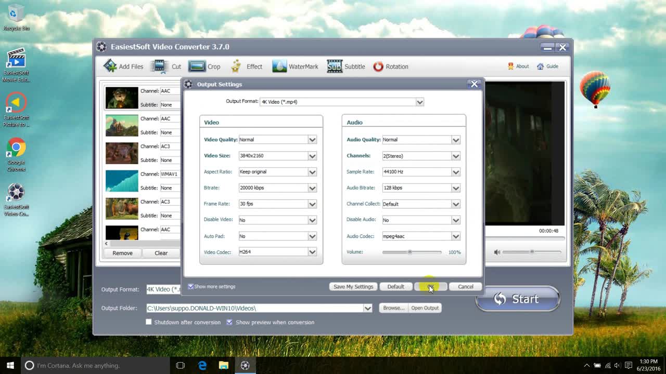
Task: Expand the Sample Rate dropdown
Action: 456,172
